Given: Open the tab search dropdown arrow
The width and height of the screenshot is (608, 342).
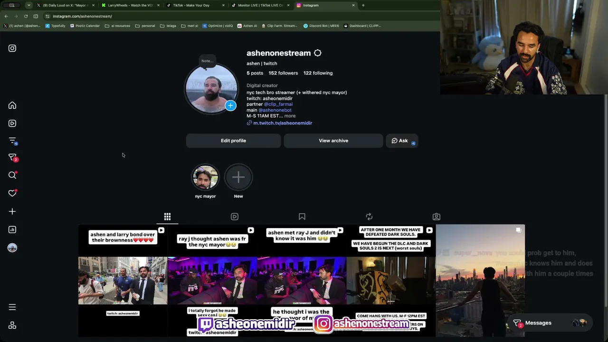Looking at the screenshot, I should pyautogui.click(x=28, y=5).
